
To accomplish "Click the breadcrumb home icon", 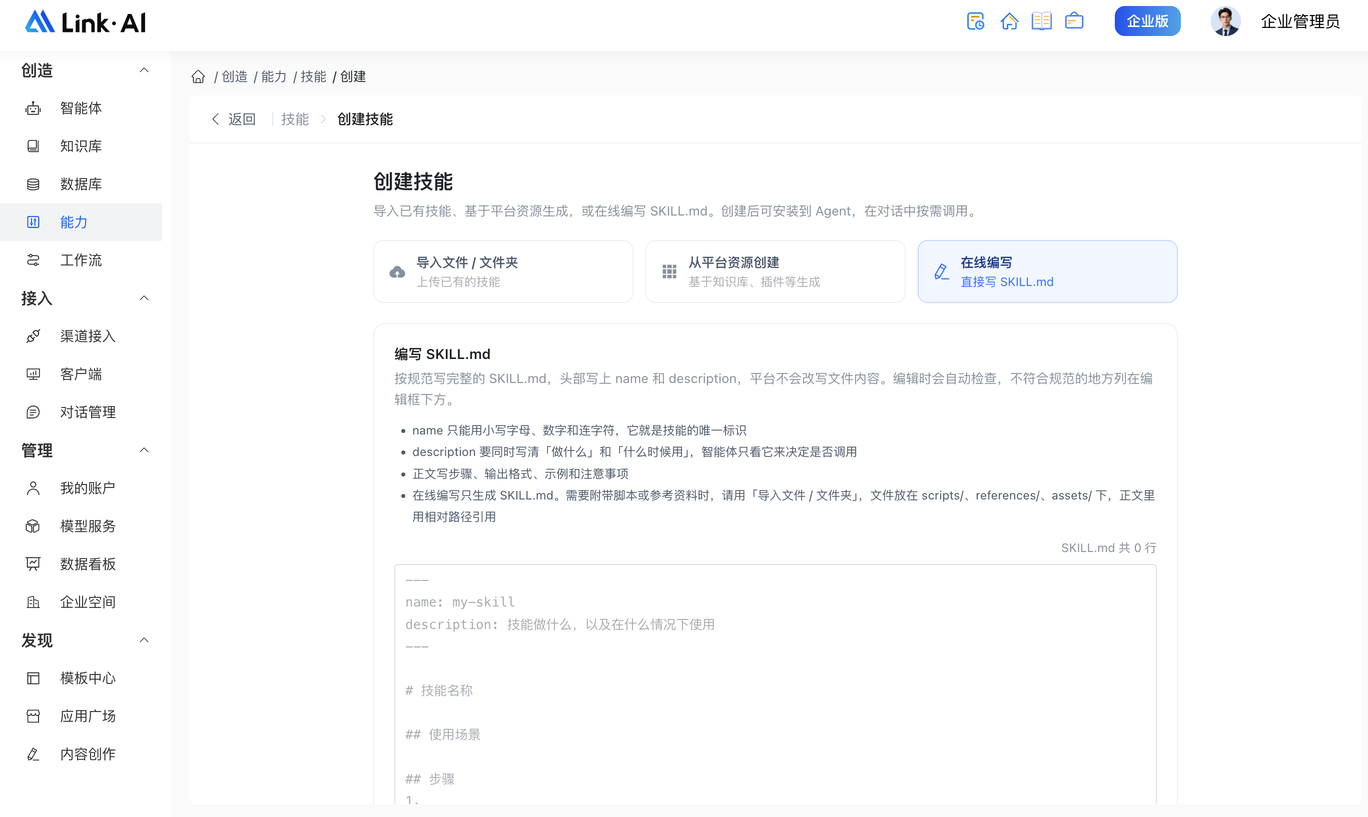I will (198, 76).
